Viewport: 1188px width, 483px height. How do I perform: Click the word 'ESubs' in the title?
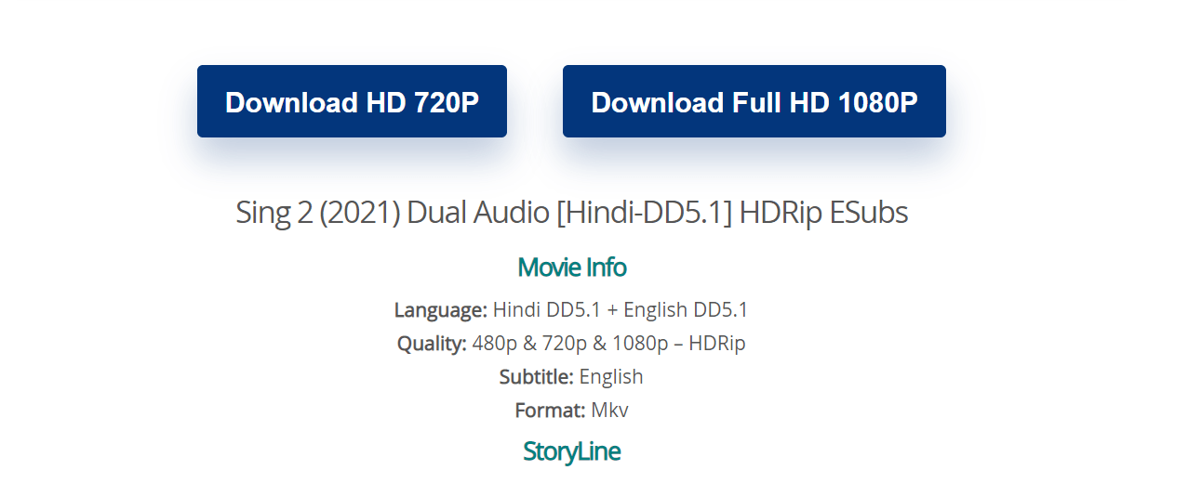click(x=869, y=213)
